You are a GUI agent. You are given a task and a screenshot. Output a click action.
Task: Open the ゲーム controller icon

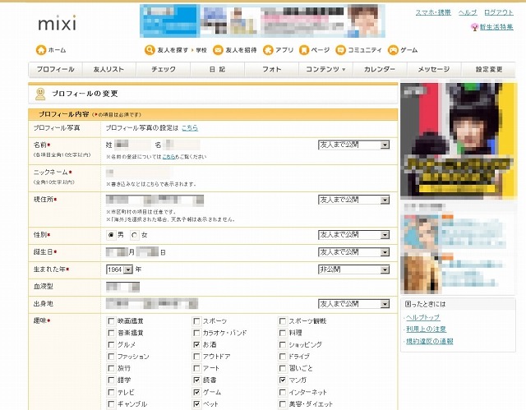pos(393,50)
